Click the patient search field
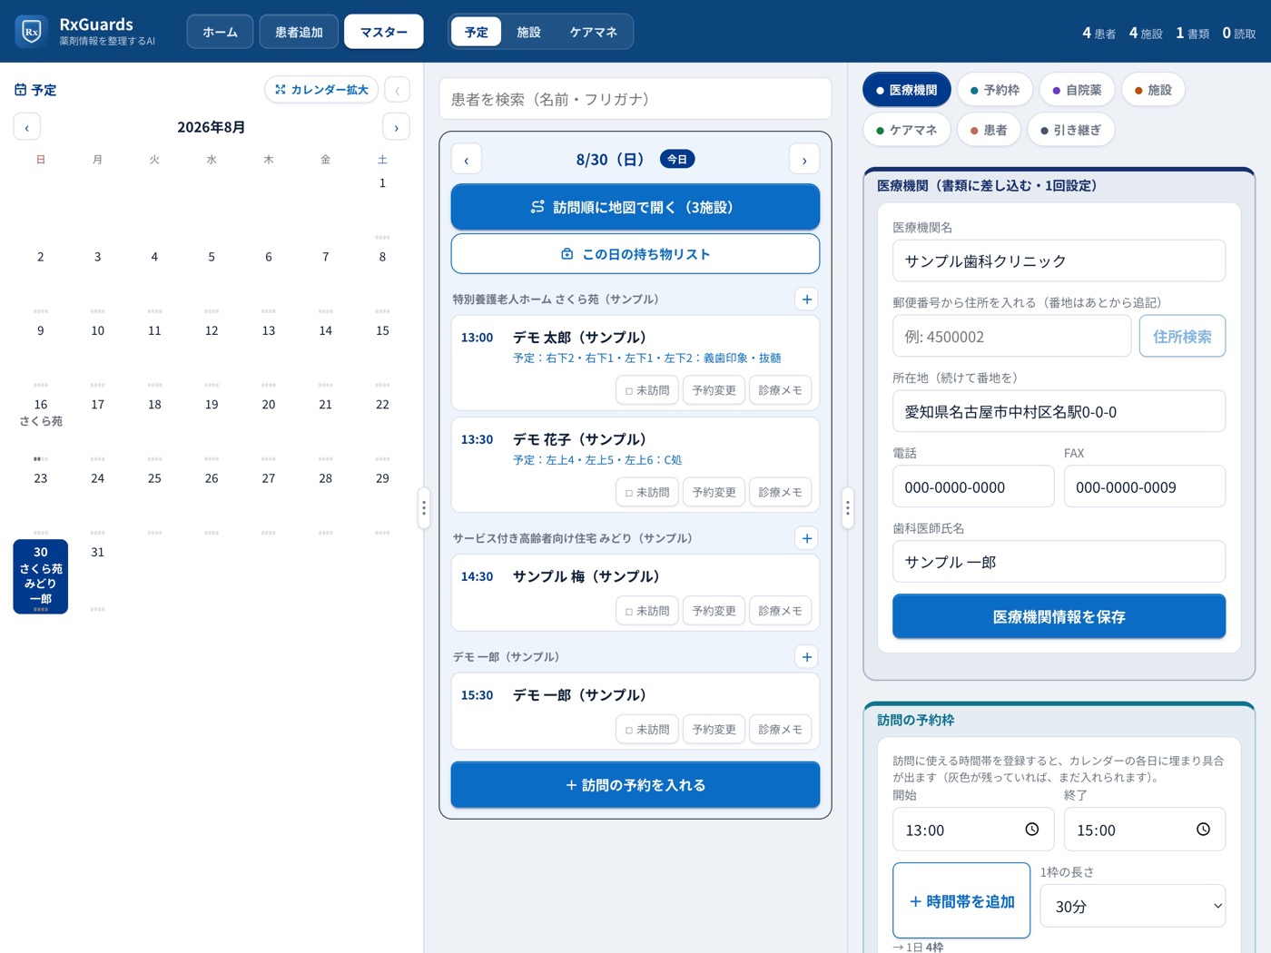The height and width of the screenshot is (953, 1271). (x=635, y=99)
